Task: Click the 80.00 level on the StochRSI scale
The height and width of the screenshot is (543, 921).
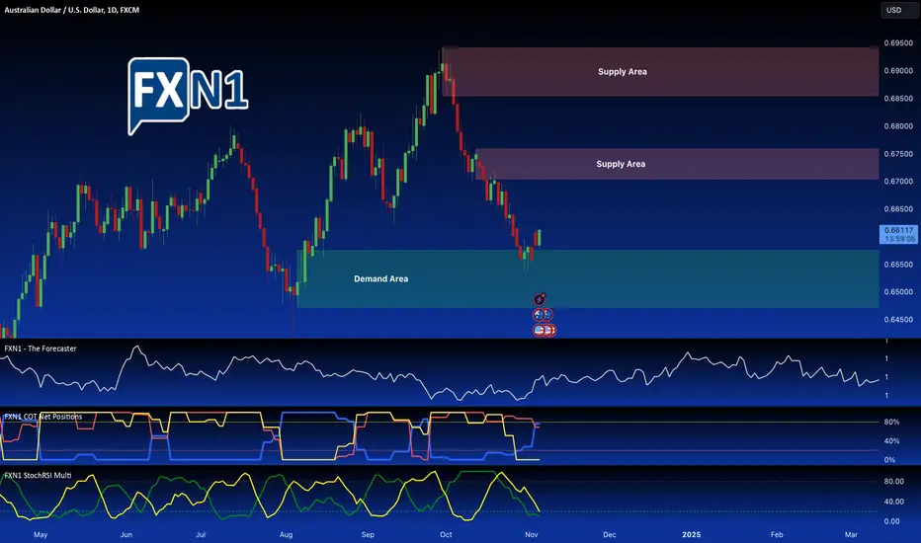Action: [894, 482]
